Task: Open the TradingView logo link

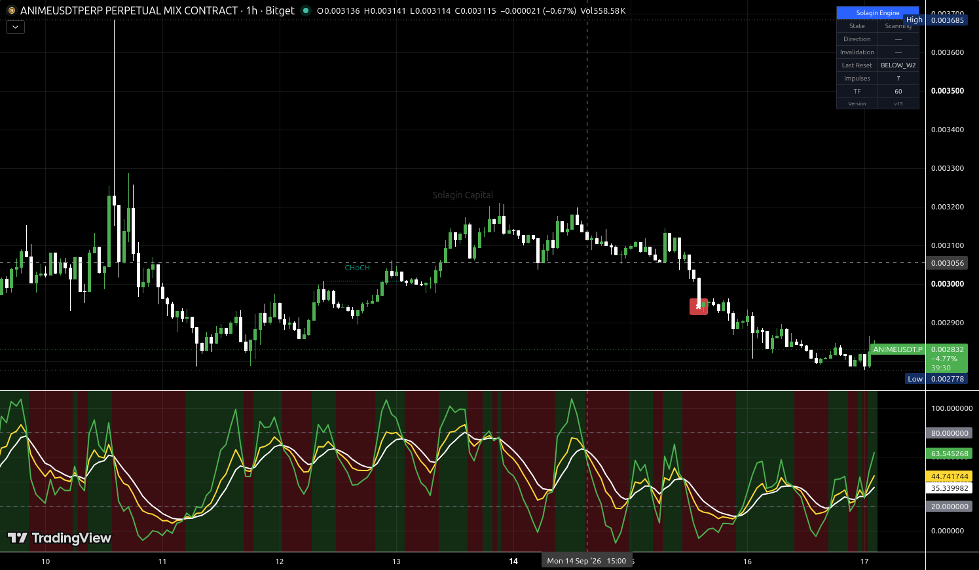Action: pyautogui.click(x=60, y=538)
